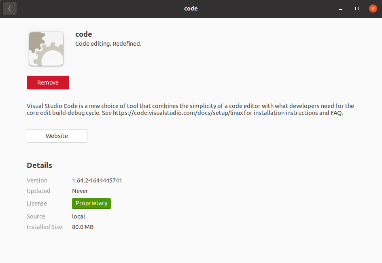
Task: Click the Installed Size label
Action: coord(45,227)
